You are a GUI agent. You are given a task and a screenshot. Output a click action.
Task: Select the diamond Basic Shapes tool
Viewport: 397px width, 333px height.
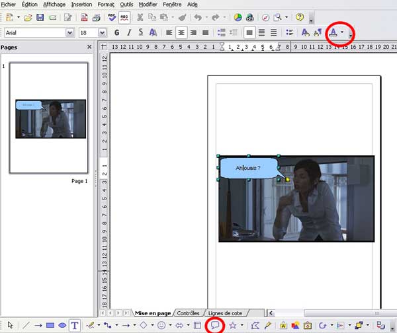point(144,325)
